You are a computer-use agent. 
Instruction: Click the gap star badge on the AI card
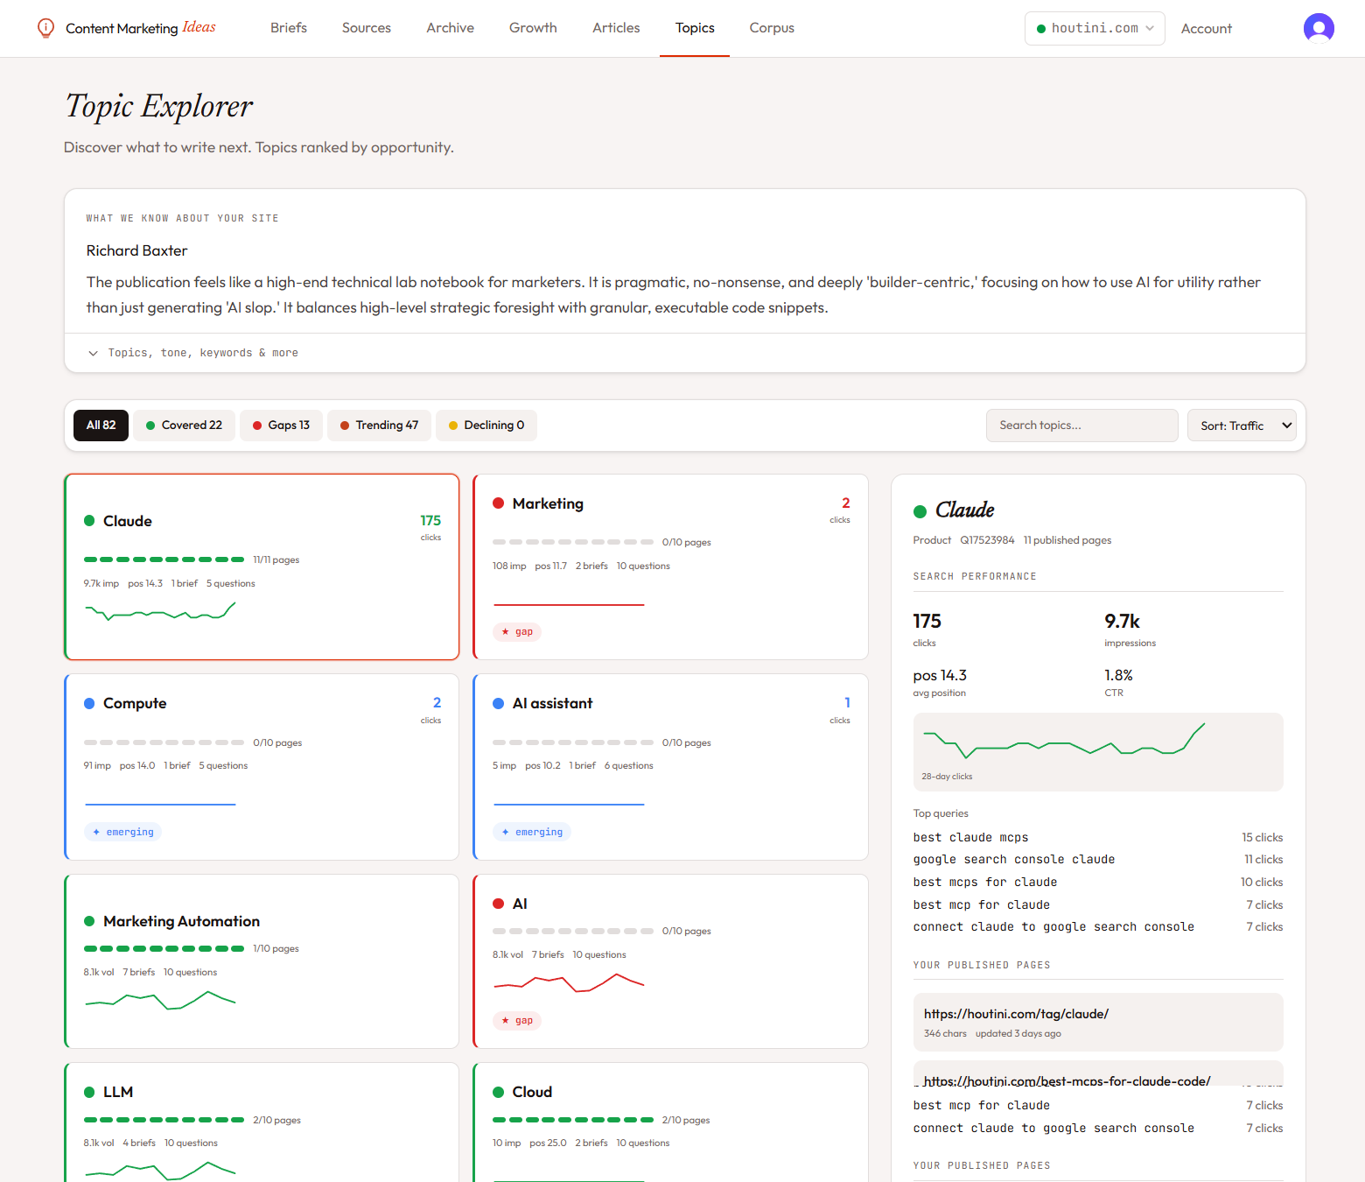516,1020
